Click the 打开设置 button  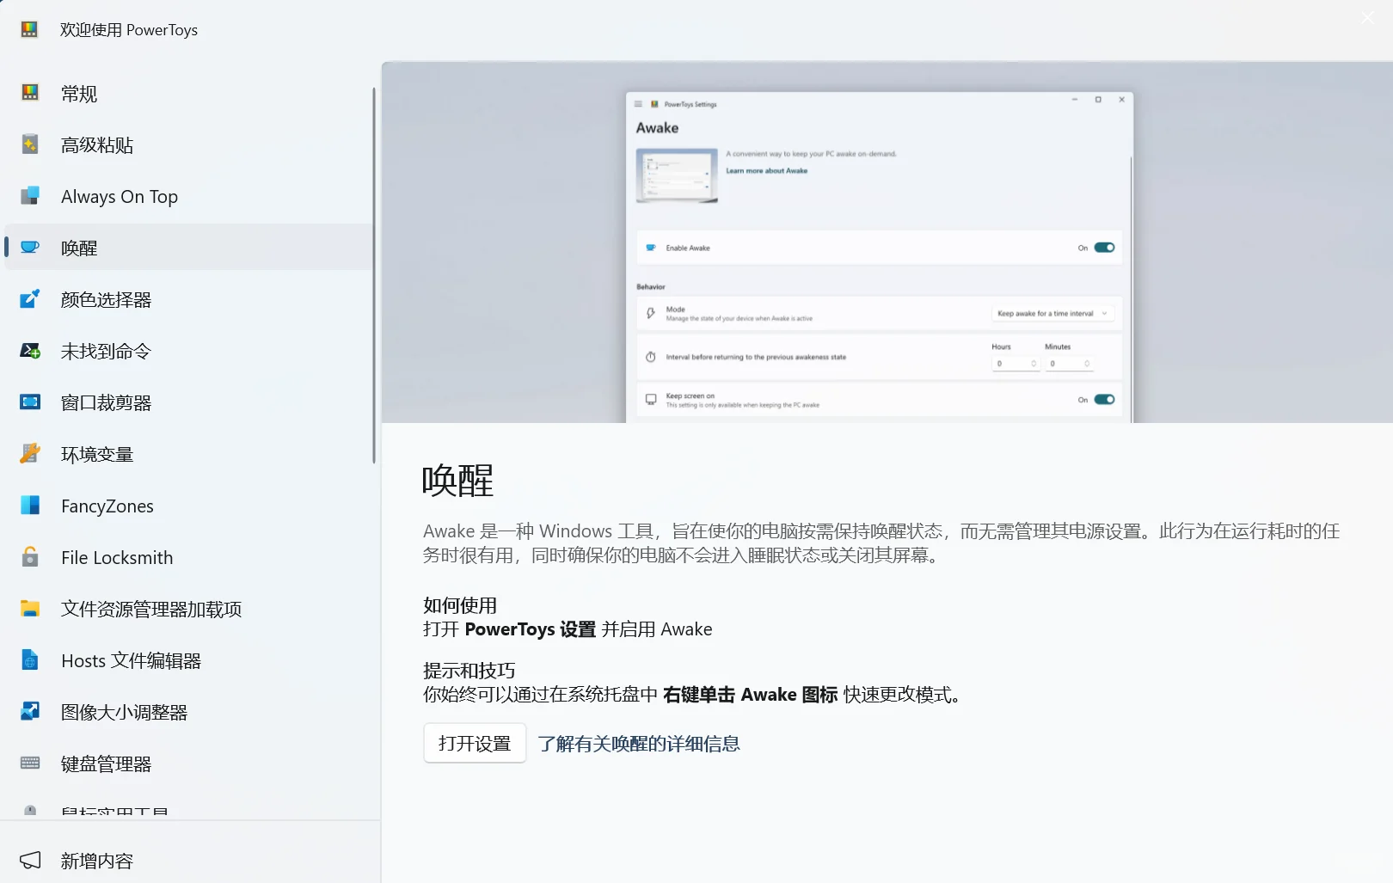point(475,744)
